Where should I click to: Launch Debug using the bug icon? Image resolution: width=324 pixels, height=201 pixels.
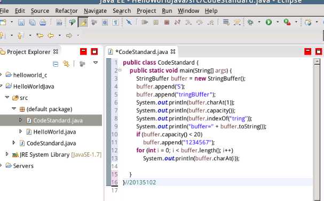[250, 22]
